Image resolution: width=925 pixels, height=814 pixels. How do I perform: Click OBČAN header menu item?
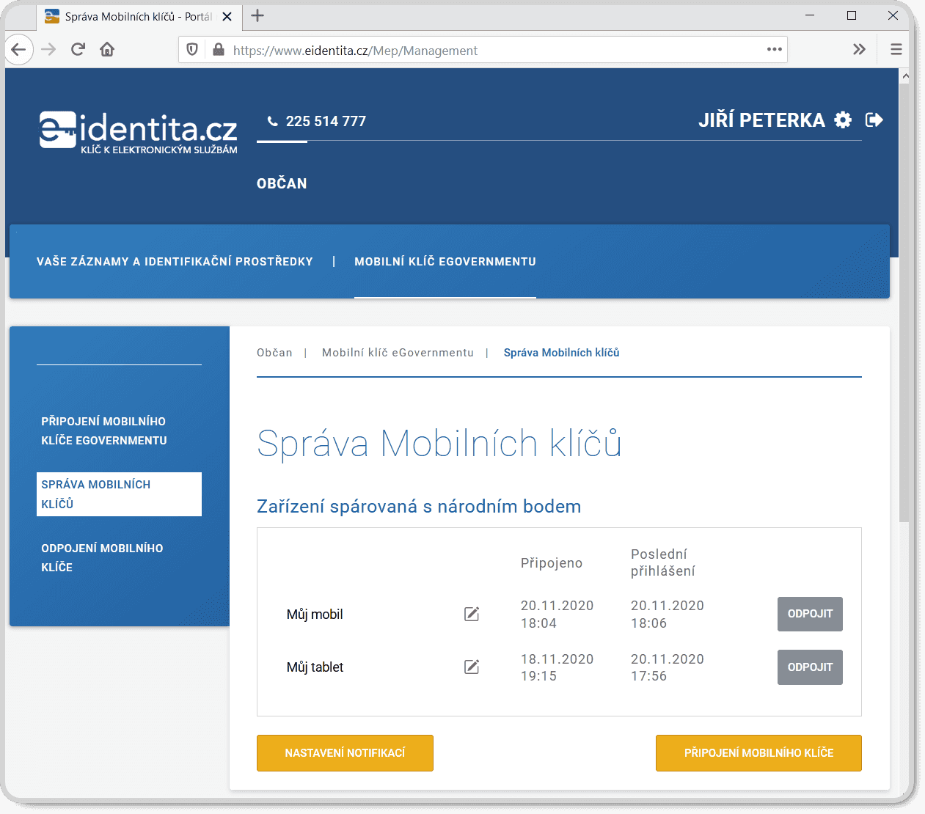point(282,183)
